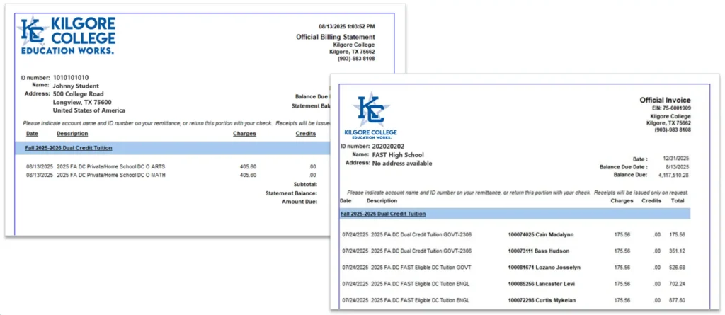725x315 pixels.
Task: Click the running total 702.24
Action: 677,284
